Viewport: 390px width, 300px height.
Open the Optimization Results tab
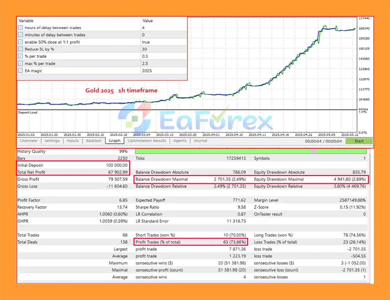coord(147,141)
